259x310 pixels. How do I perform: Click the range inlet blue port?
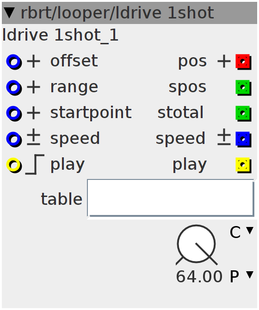(x=14, y=88)
